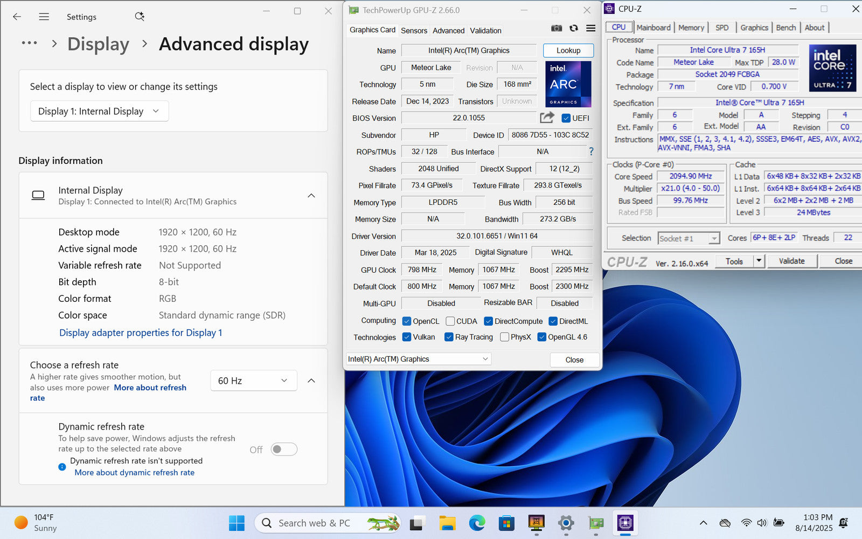The height and width of the screenshot is (539, 862).
Task: Click the Settings search icon
Action: click(140, 17)
